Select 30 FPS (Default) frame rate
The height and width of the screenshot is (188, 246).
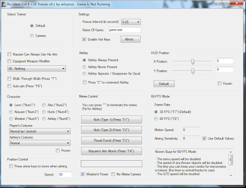click(156, 112)
